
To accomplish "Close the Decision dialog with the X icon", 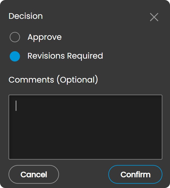I will [154, 17].
